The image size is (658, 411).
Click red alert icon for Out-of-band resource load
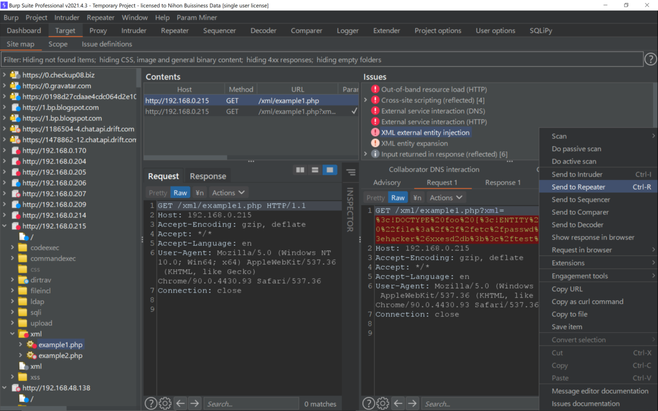click(x=375, y=89)
